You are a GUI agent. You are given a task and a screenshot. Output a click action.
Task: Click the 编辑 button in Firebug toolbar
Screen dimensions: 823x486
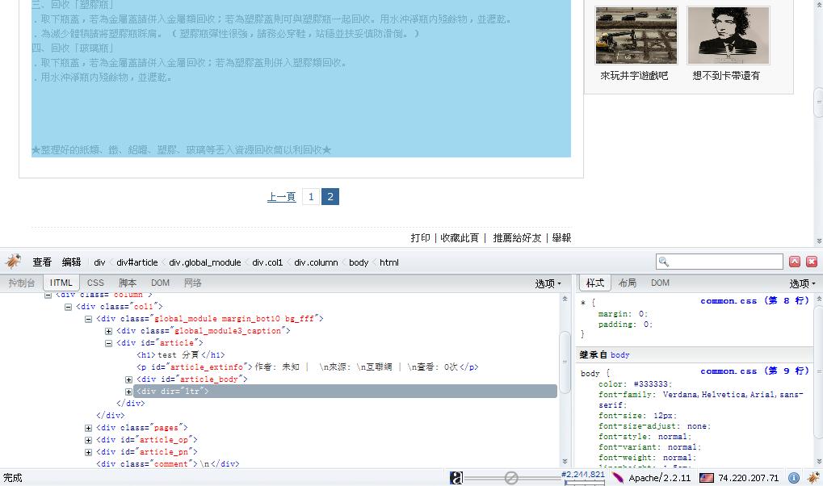coord(71,262)
